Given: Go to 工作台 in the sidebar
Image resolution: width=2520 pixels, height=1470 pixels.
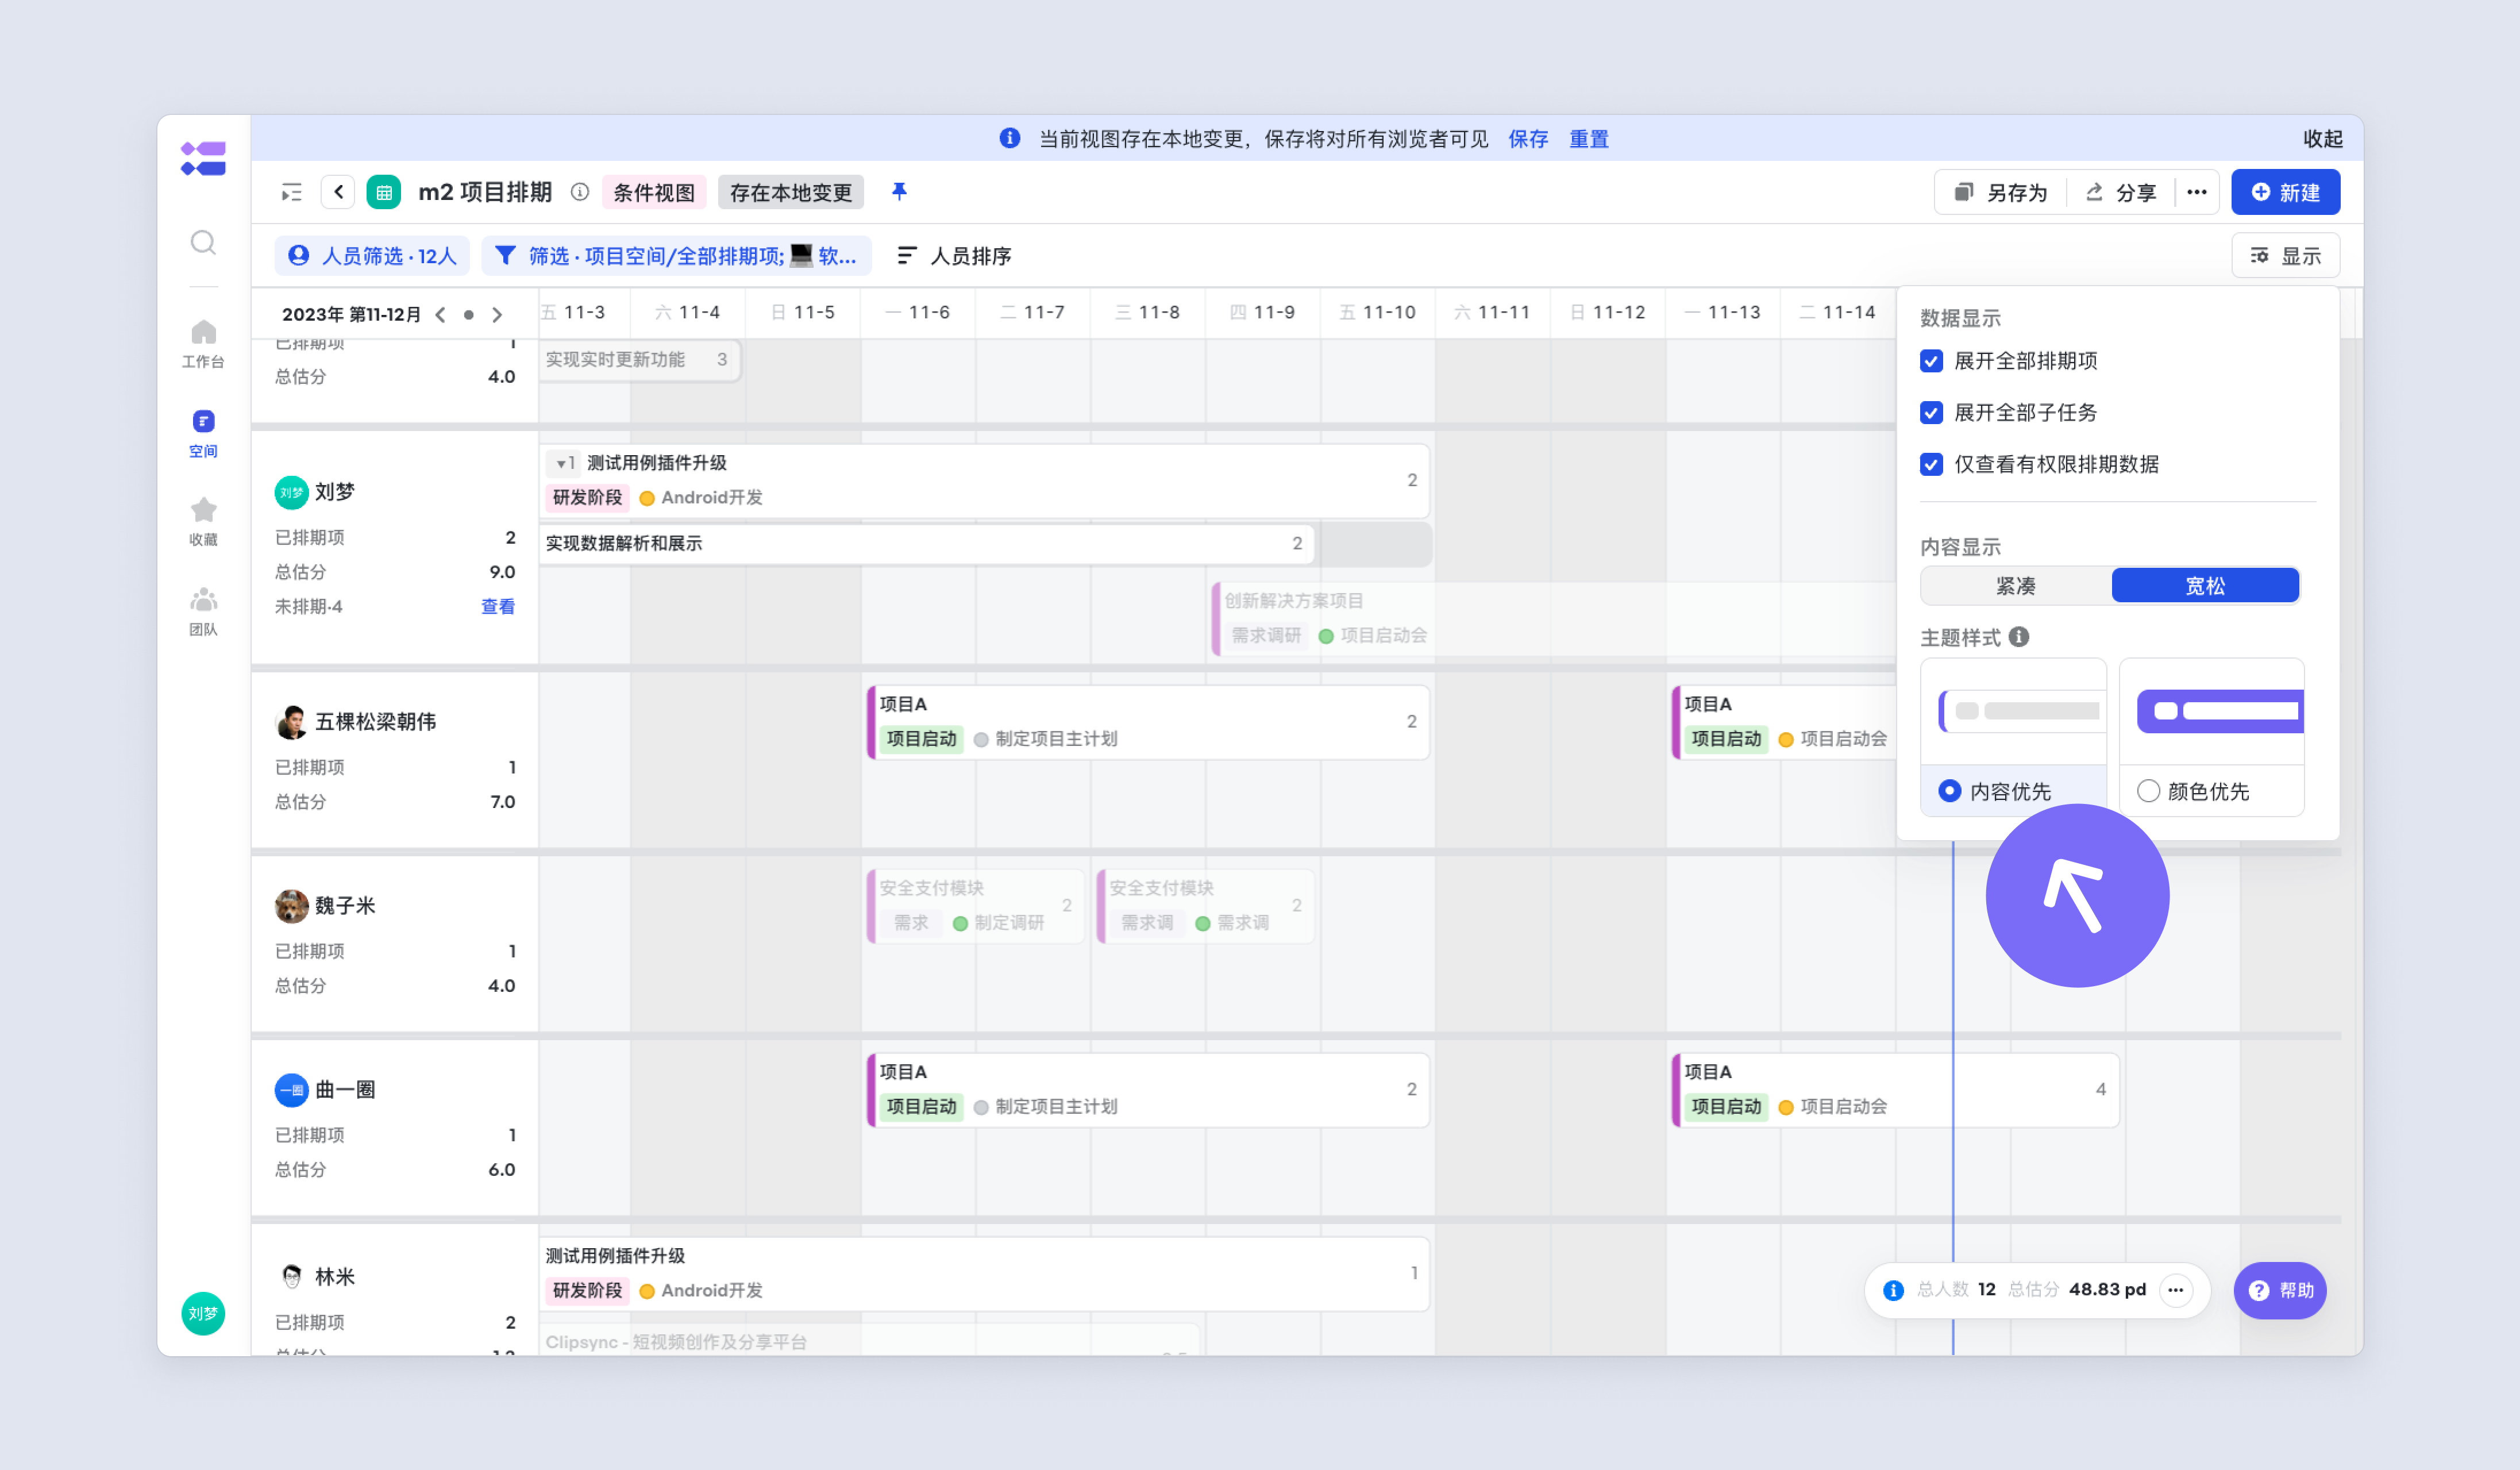Looking at the screenshot, I should (203, 343).
